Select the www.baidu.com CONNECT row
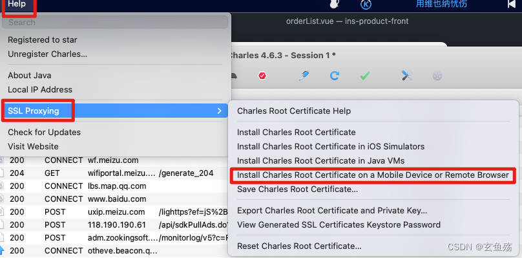This screenshot has height=258, width=522. (x=114, y=199)
